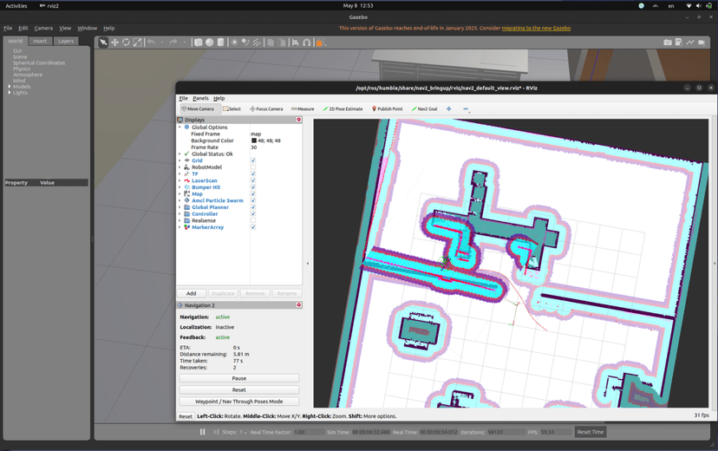Click the Gazebo video record icon
The width and height of the screenshot is (718, 451).
tap(702, 42)
